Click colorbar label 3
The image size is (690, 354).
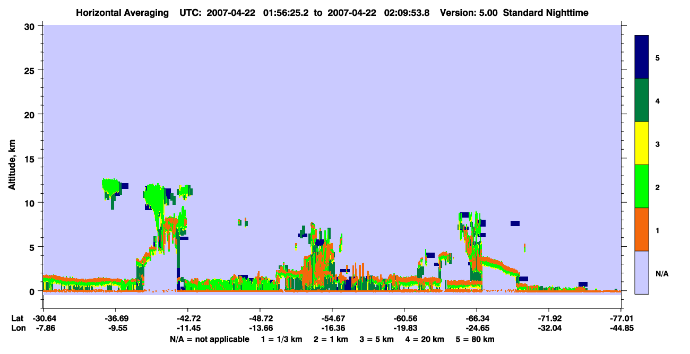pos(657,144)
